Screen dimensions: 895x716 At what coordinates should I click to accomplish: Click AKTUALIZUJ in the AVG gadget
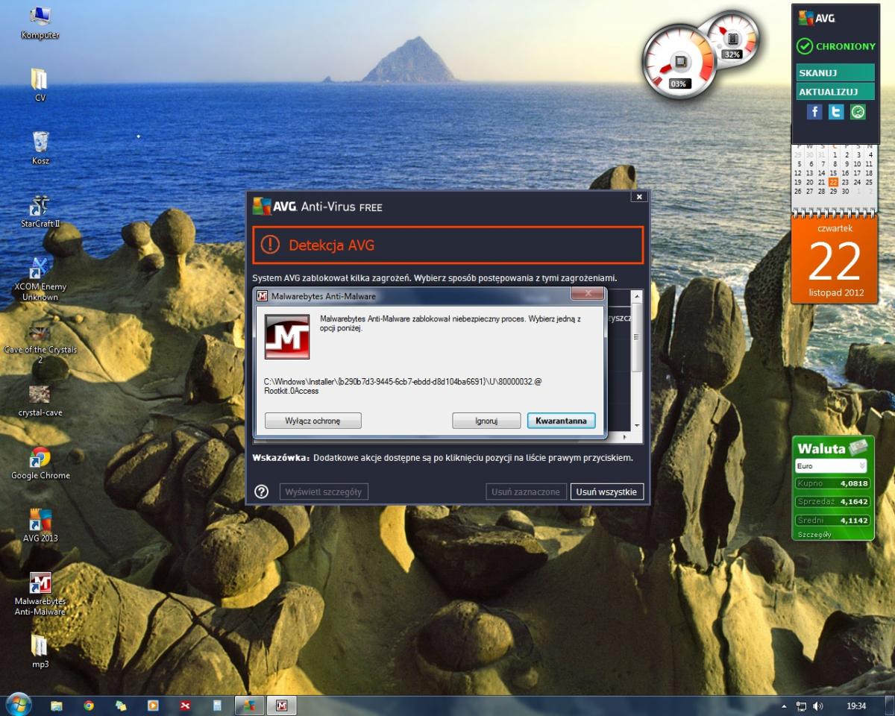tap(835, 92)
